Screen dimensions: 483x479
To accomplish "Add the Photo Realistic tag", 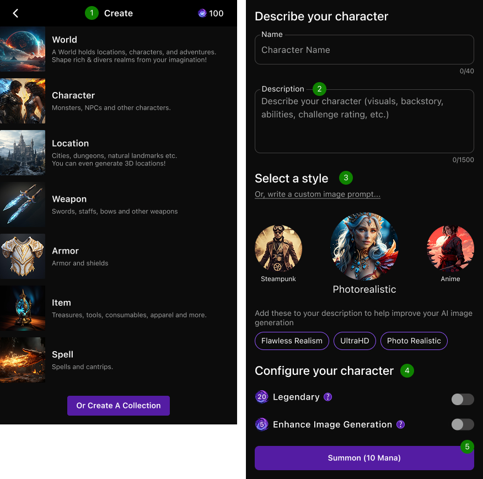I will click(x=414, y=341).
